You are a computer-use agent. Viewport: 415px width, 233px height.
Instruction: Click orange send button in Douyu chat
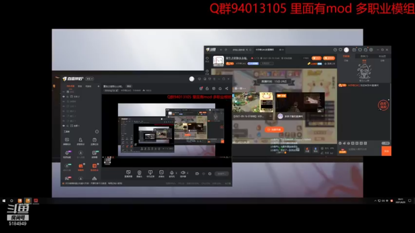386,151
